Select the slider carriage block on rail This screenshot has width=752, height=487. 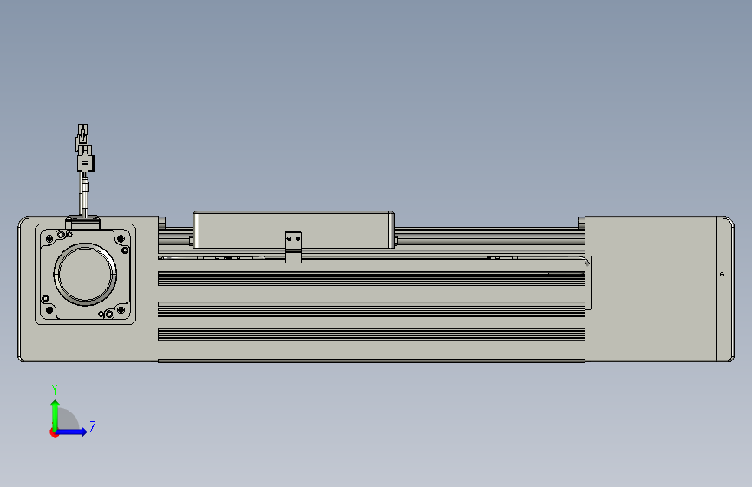[293, 230]
